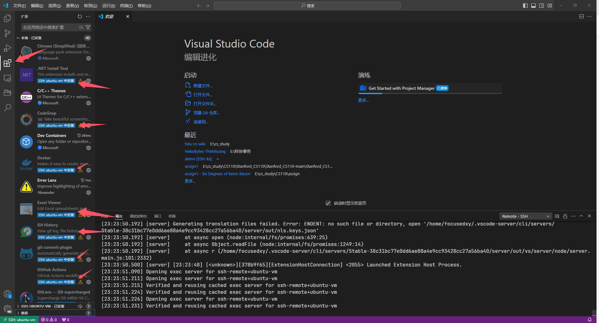The height and width of the screenshot is (323, 599).
Task: Open the Selection menu
Action: [54, 6]
